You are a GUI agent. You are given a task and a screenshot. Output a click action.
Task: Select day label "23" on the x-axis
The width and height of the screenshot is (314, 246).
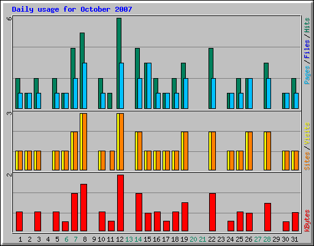tap(221, 239)
